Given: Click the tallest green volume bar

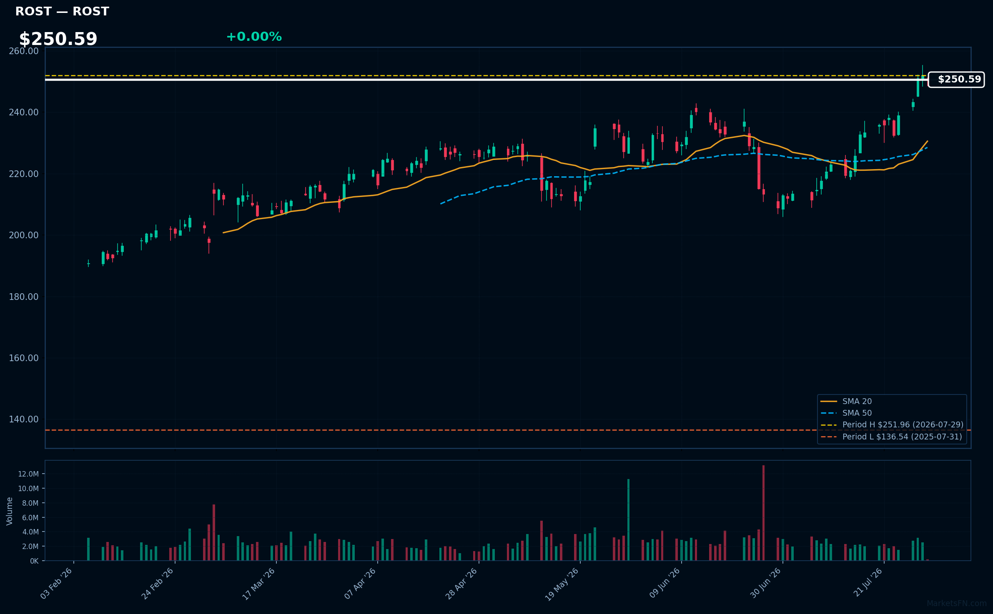Looking at the screenshot, I should (x=629, y=520).
